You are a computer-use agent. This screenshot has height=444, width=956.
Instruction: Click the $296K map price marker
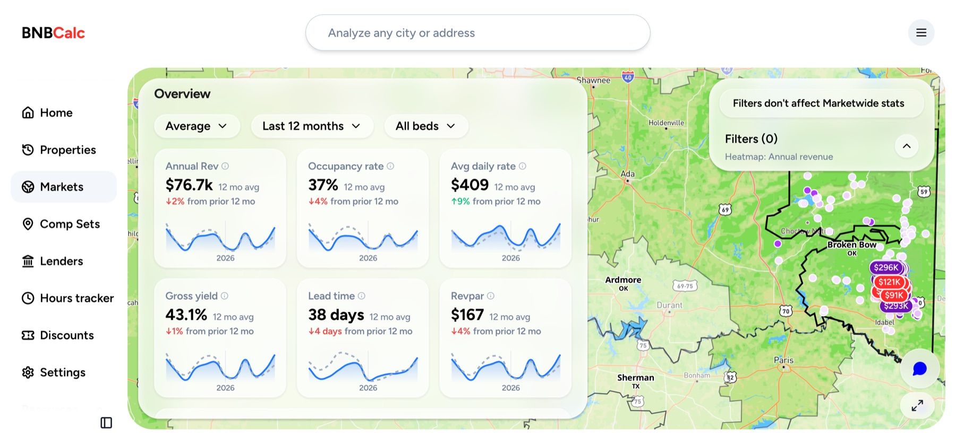click(x=886, y=268)
